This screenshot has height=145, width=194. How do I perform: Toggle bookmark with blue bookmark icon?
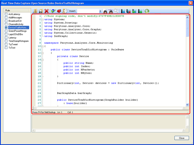pyautogui.click(x=123, y=11)
